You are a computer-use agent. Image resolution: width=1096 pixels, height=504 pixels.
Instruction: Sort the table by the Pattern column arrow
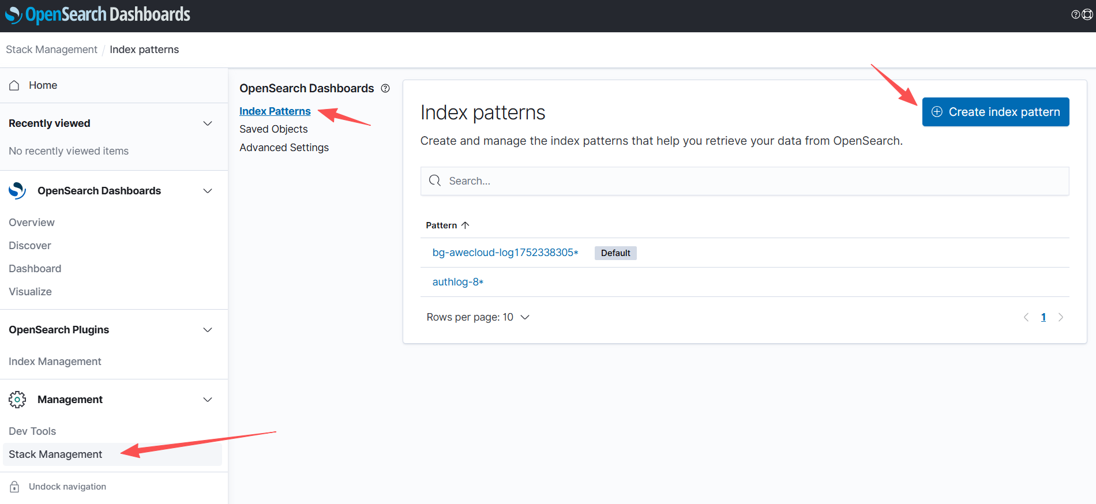pyautogui.click(x=465, y=225)
